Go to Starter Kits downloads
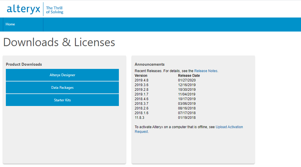Screen dimensions: 301x167 [62, 100]
